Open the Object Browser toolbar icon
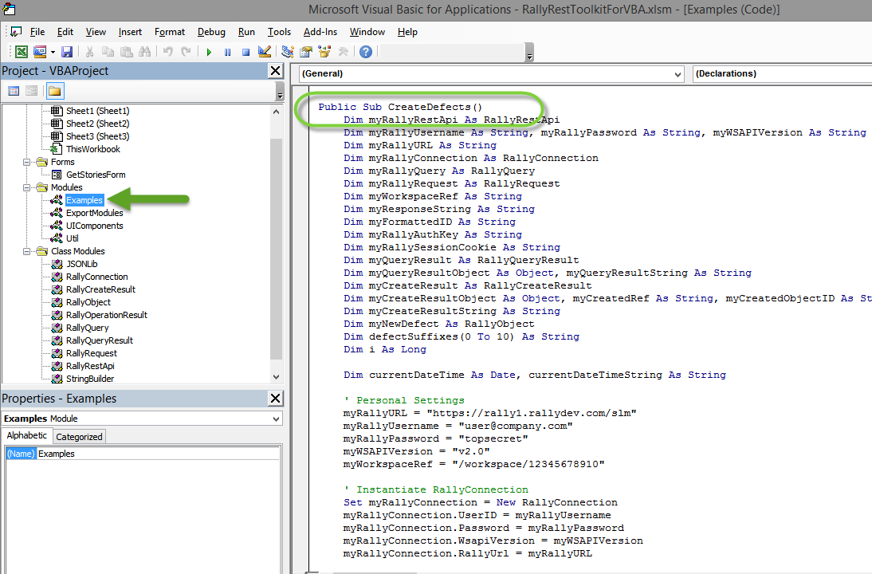The width and height of the screenshot is (872, 574). click(x=324, y=52)
